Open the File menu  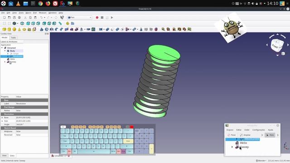tap(3, 13)
